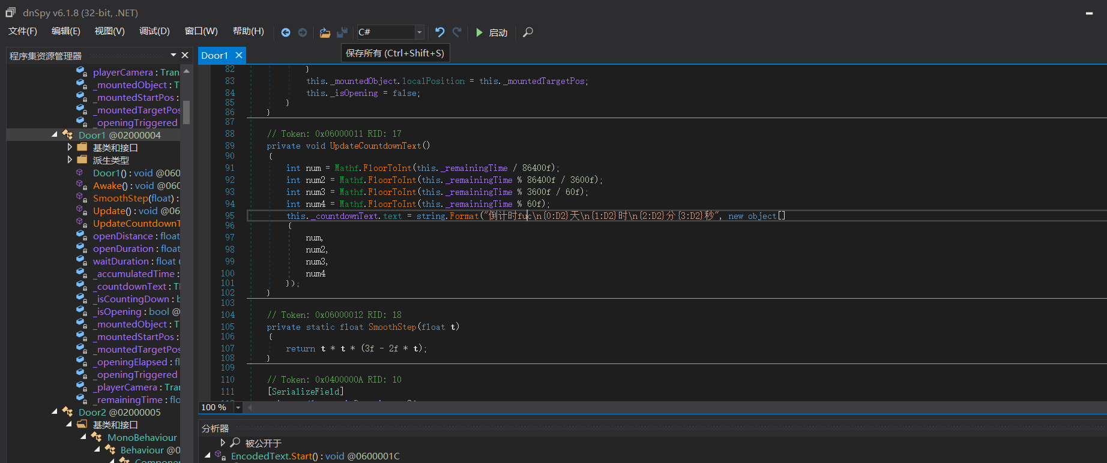The image size is (1107, 463).
Task: Click the navigate back arrow icon
Action: pos(286,32)
